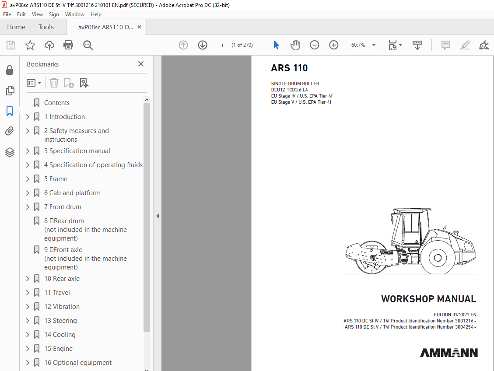Click the bookmarks panel vertical scrollbar

tap(147, 217)
